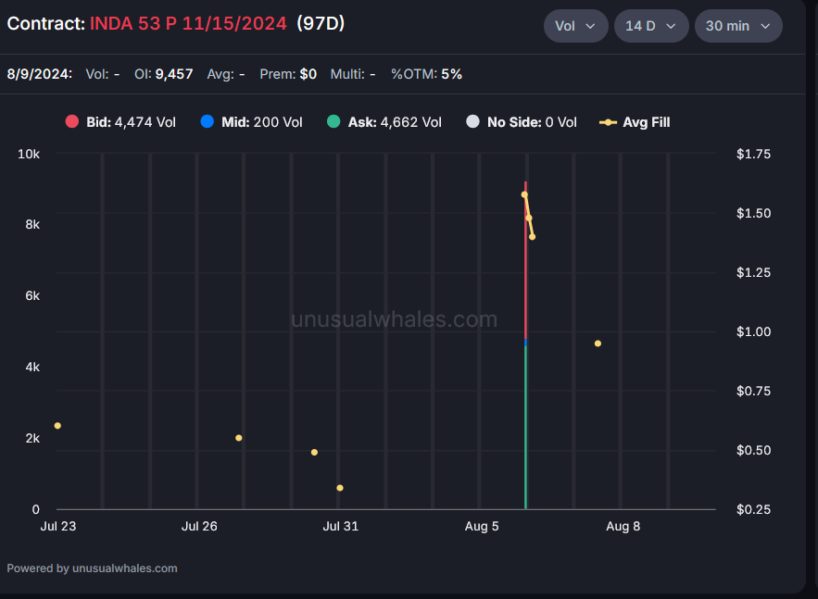Click the Prem: $0 value
Viewport: 818px width, 599px height.
288,74
